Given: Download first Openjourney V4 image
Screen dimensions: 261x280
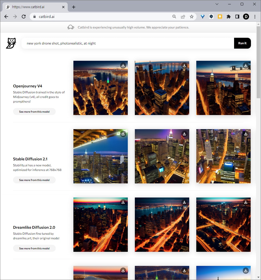Looking at the screenshot, I should [x=123, y=66].
